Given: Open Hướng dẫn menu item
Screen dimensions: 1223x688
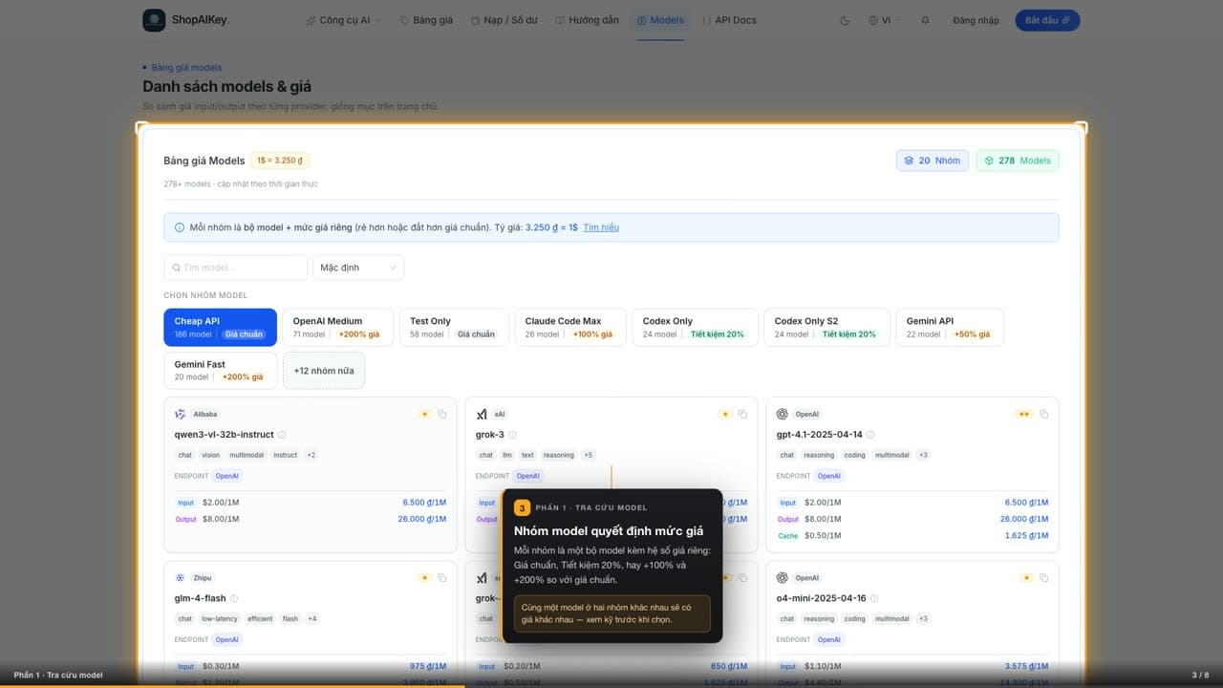Looking at the screenshot, I should 587,20.
